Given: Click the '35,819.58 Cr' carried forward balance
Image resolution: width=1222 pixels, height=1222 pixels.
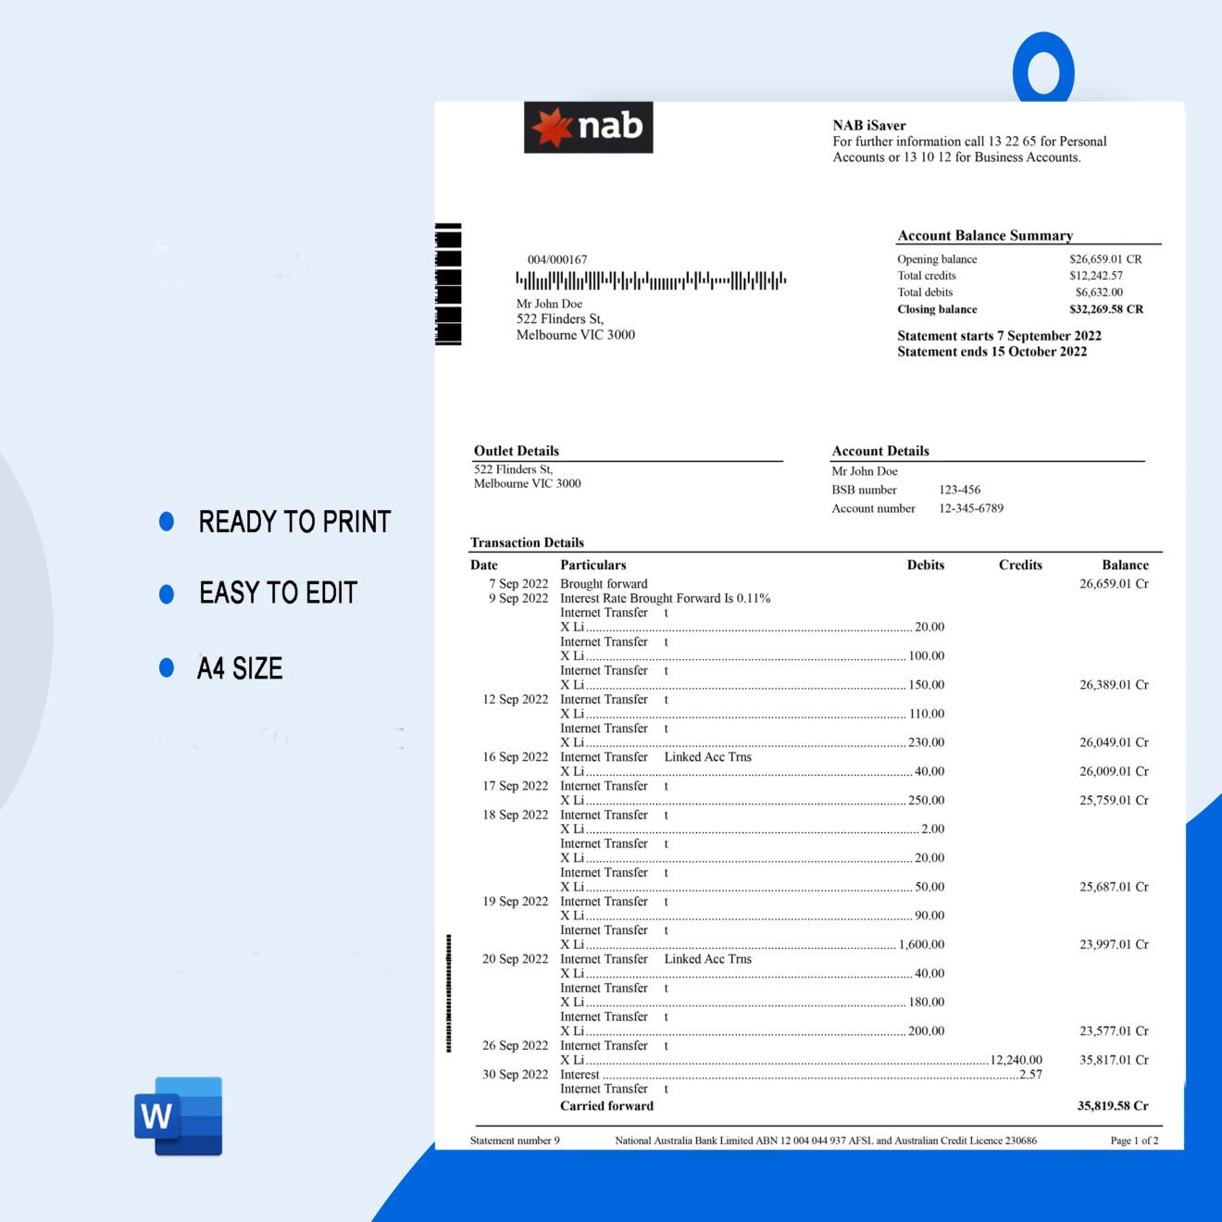Looking at the screenshot, I should pyautogui.click(x=1113, y=1106).
